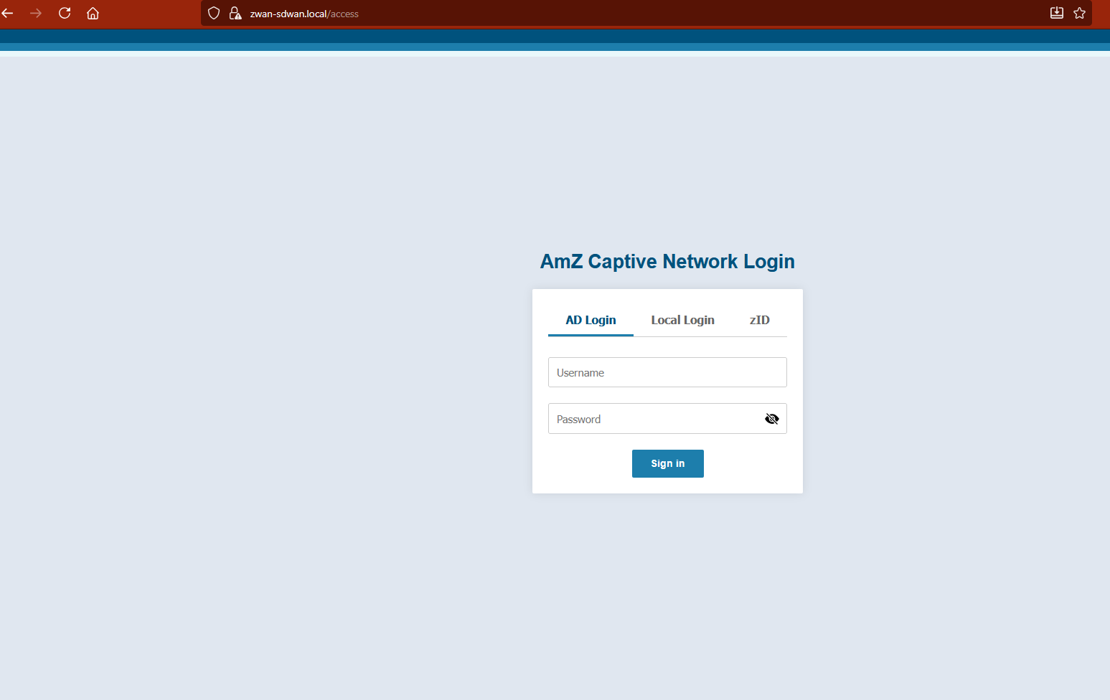Bookmark this page with the star icon

pyautogui.click(x=1079, y=14)
